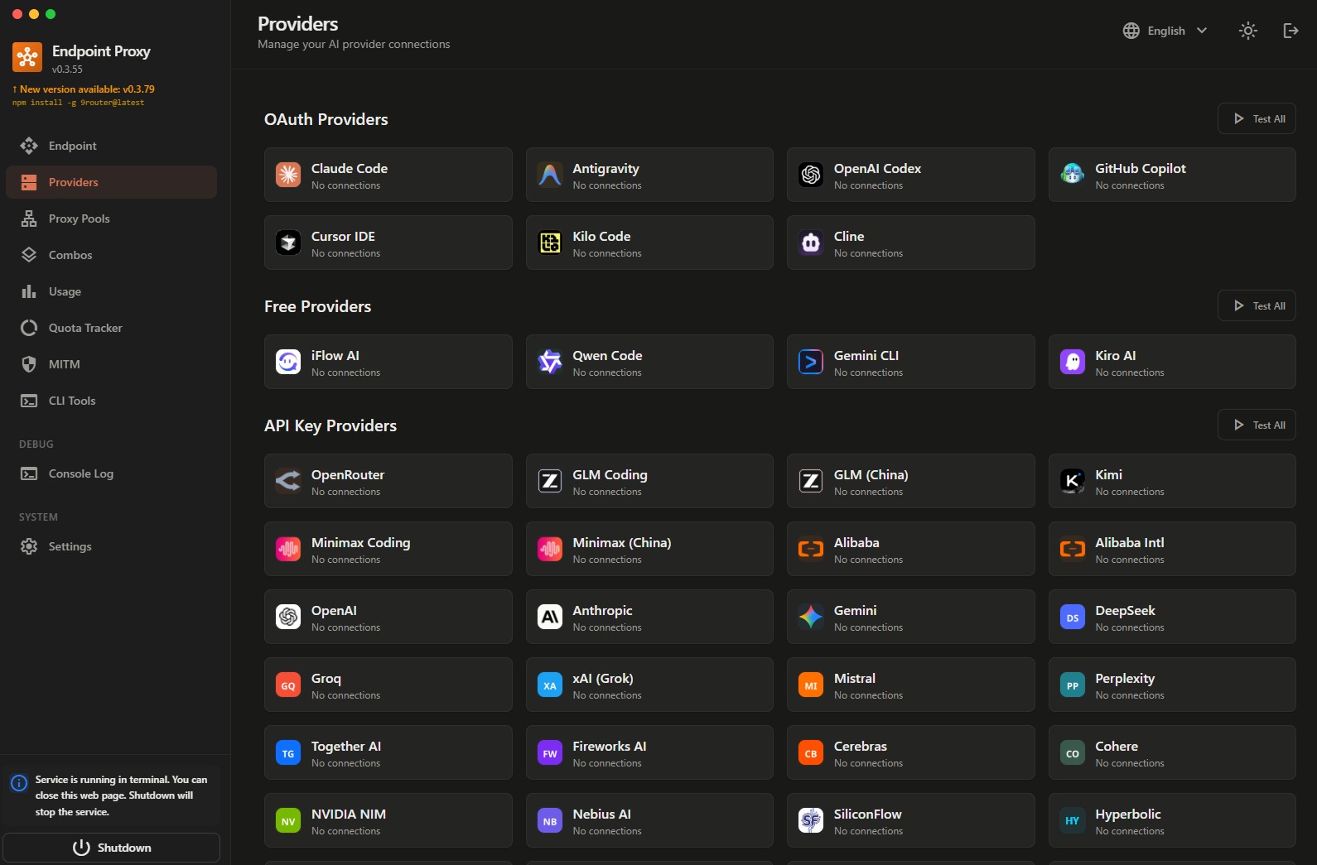The height and width of the screenshot is (865, 1317).
Task: Toggle light/dark theme with sun icon
Action: [1247, 31]
